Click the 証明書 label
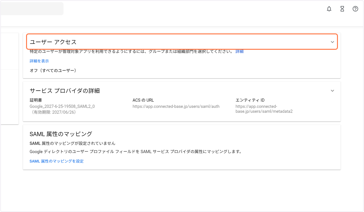The width and height of the screenshot is (364, 212). [x=35, y=100]
